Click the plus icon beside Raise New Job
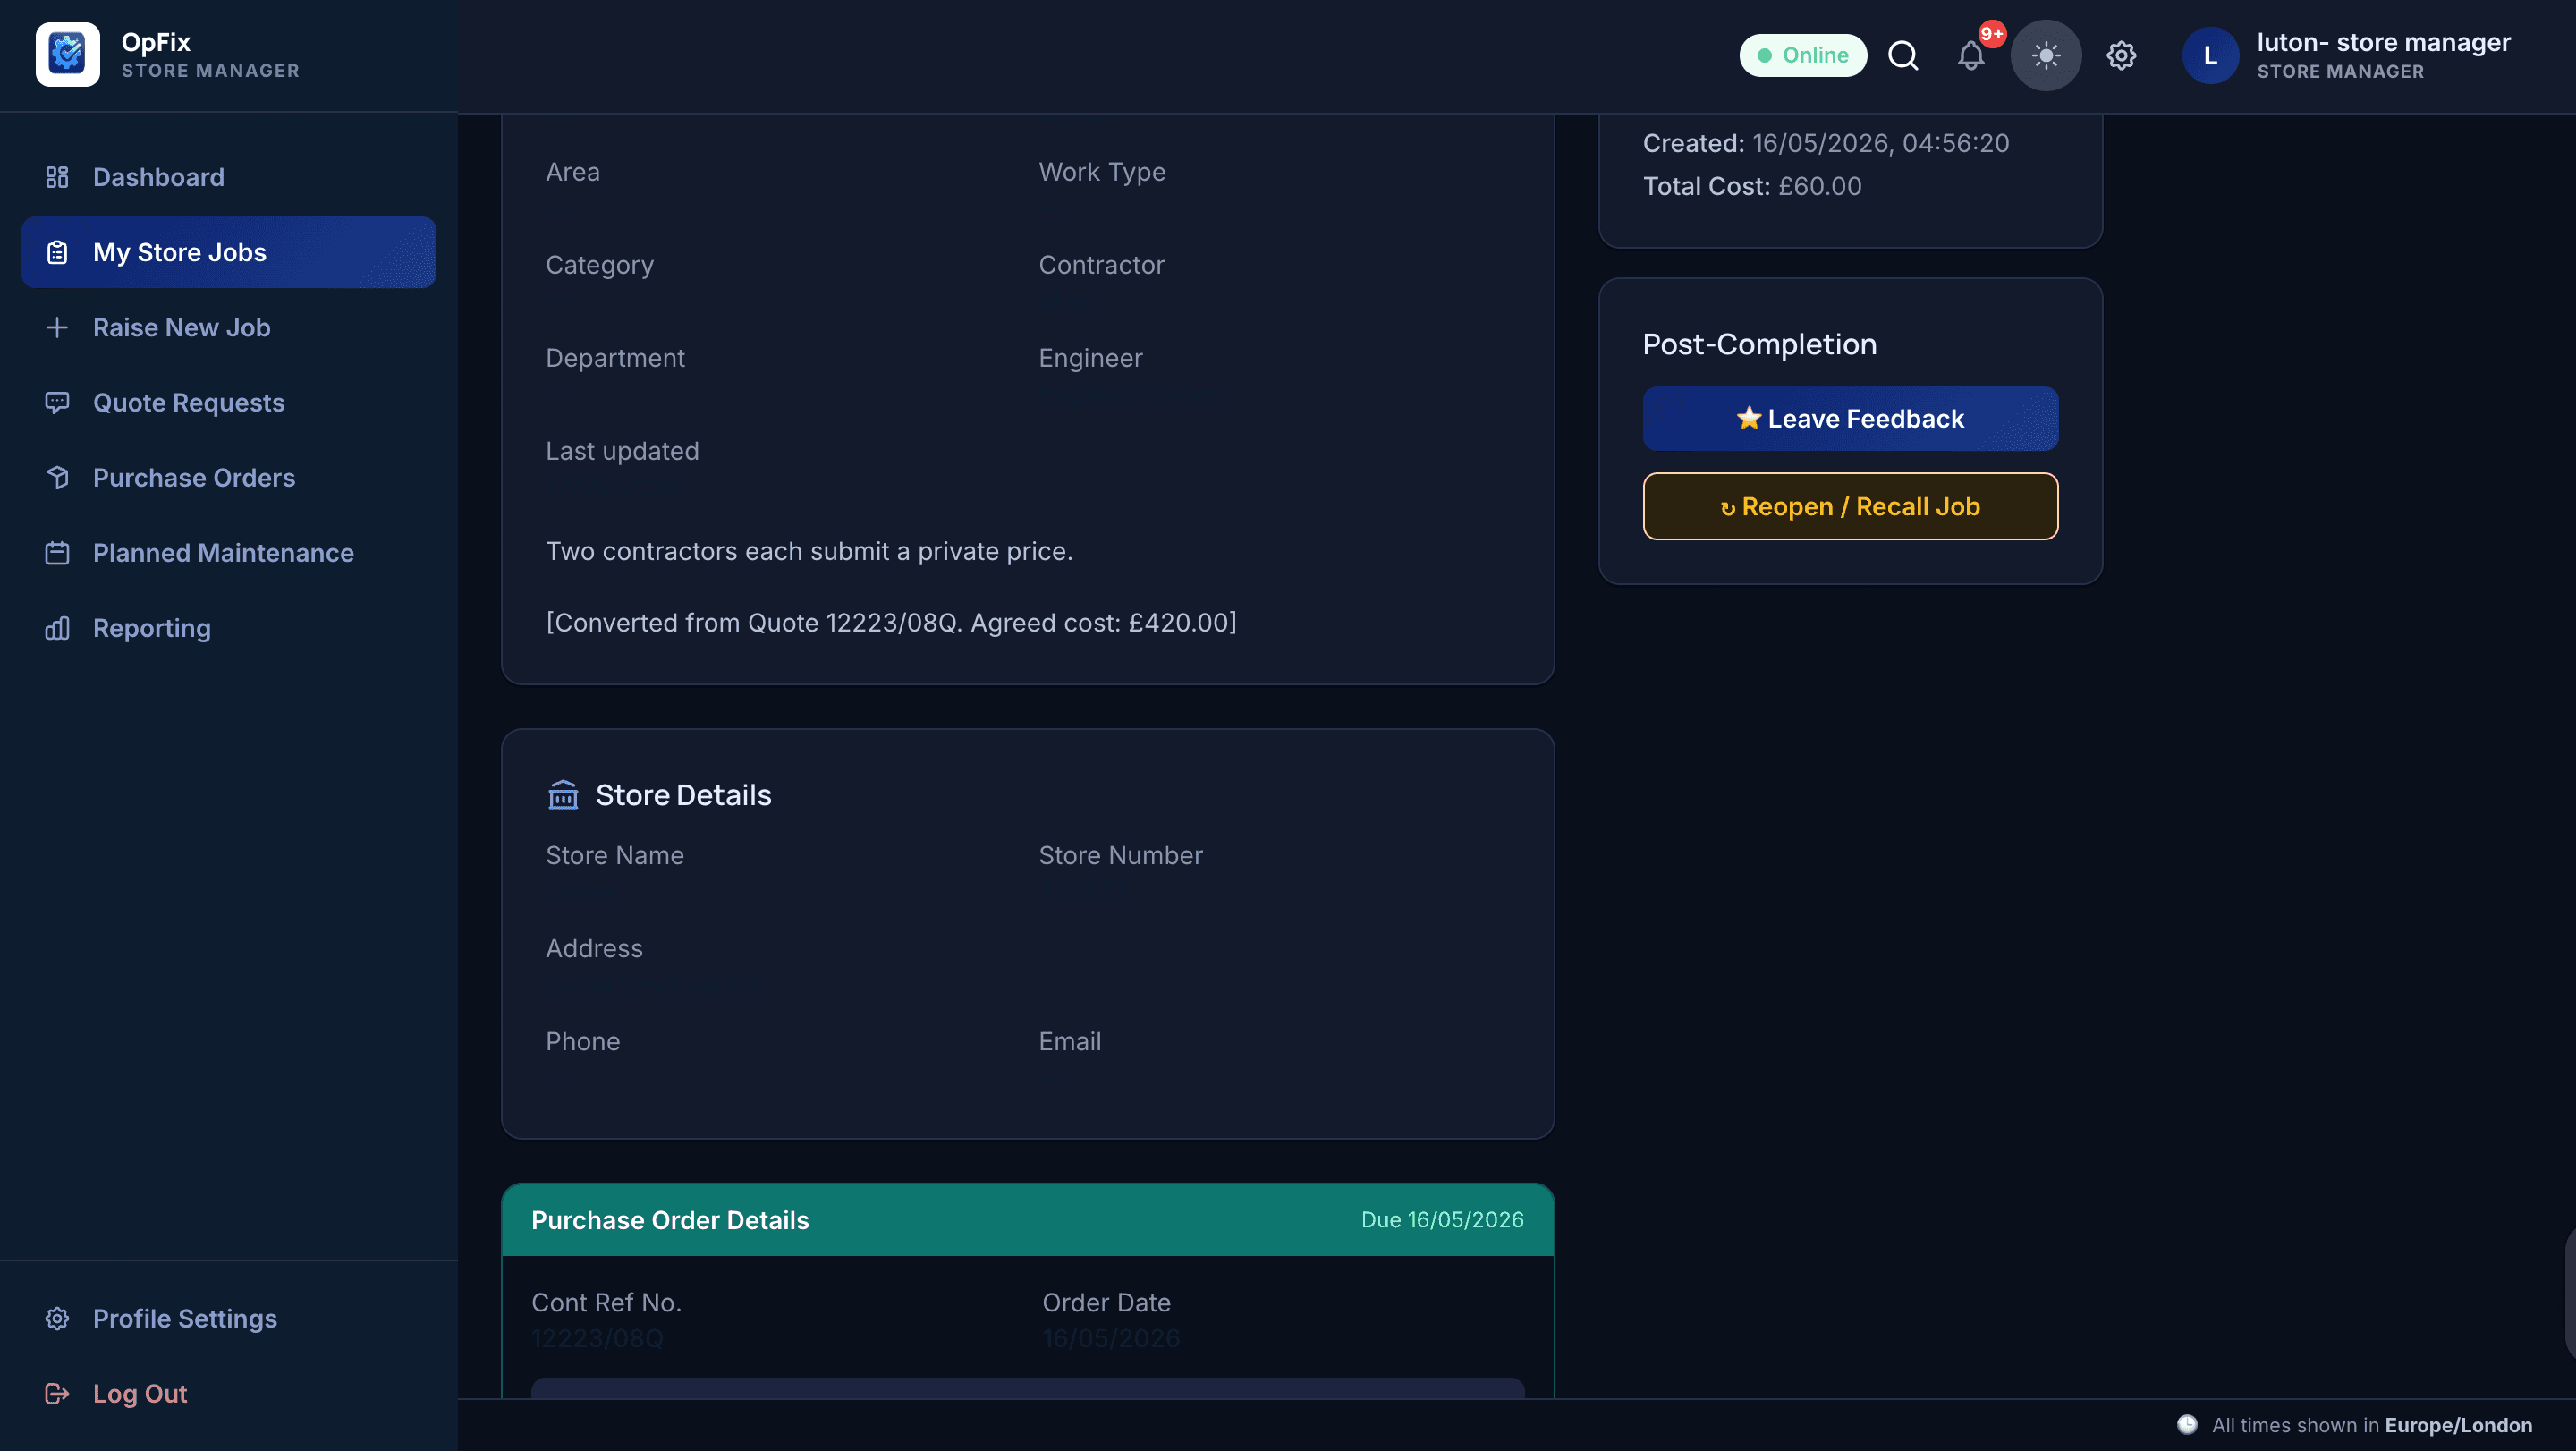2576x1451 pixels. click(57, 327)
